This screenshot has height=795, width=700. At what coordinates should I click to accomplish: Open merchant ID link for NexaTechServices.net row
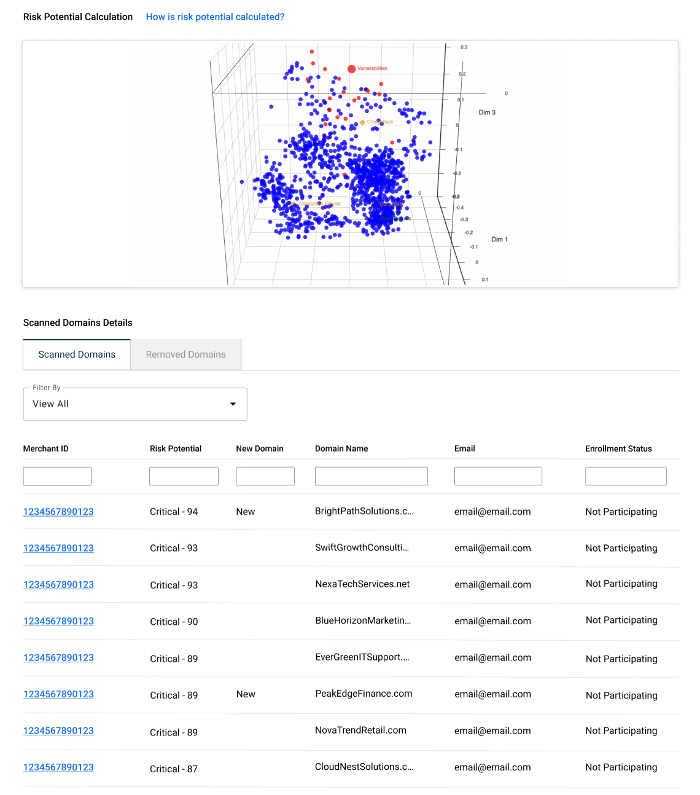58,585
